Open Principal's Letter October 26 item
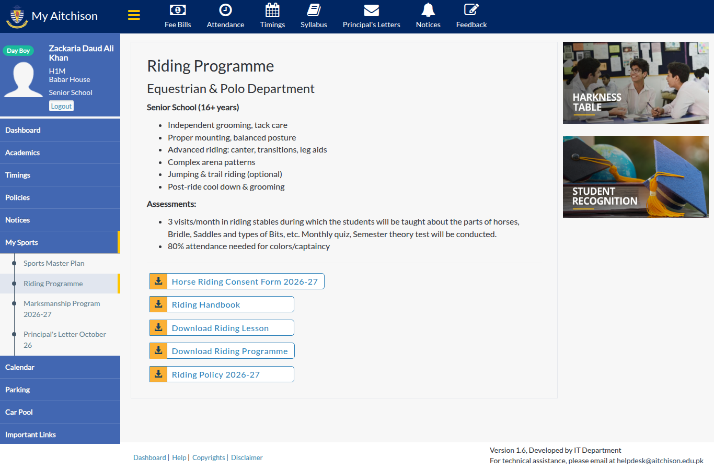 (60, 339)
